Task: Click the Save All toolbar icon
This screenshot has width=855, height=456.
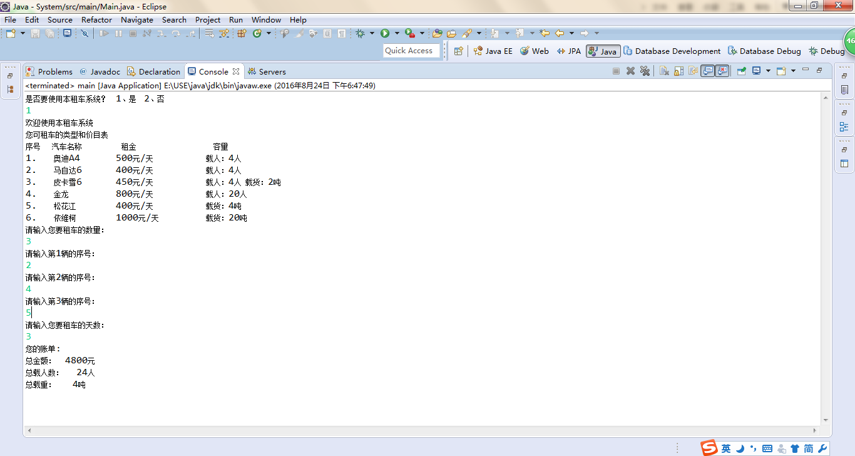Action: coord(49,33)
